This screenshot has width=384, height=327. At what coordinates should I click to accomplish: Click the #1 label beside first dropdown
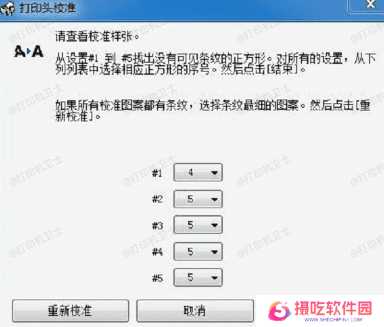(157, 173)
